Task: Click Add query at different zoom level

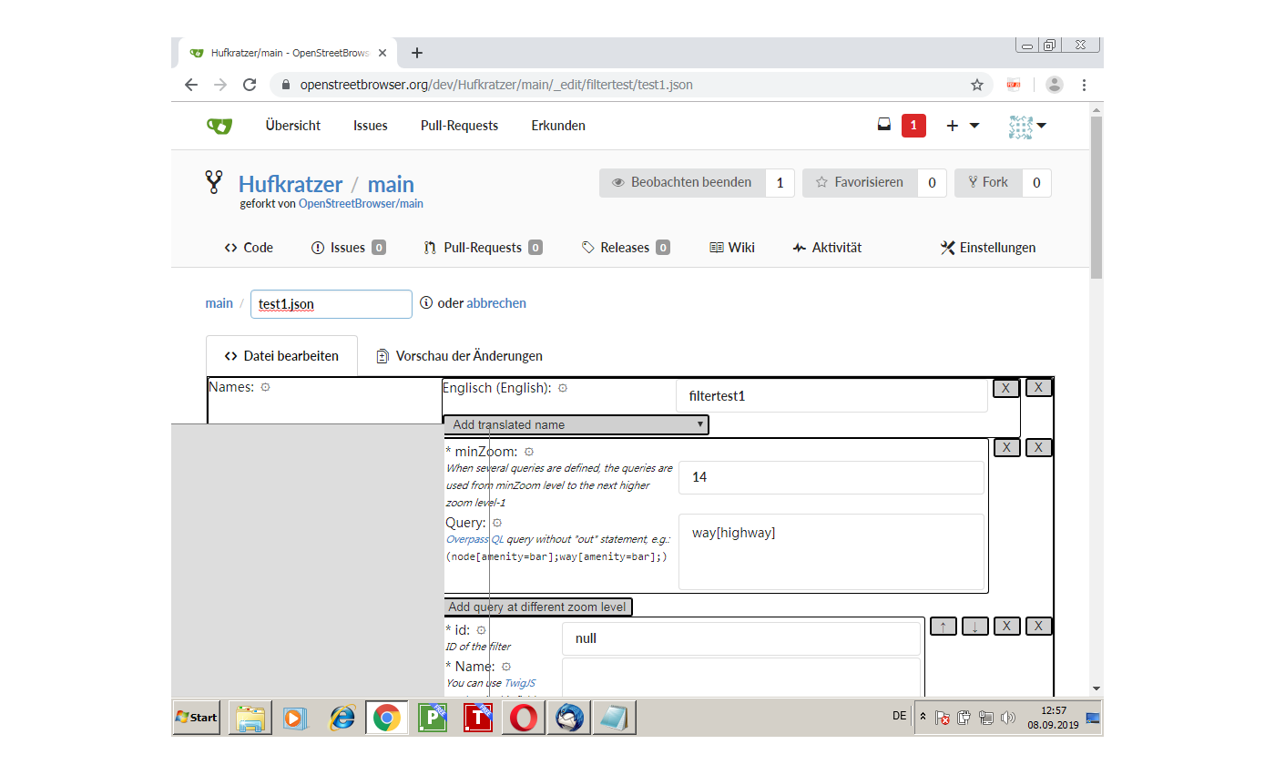Action: (x=537, y=607)
